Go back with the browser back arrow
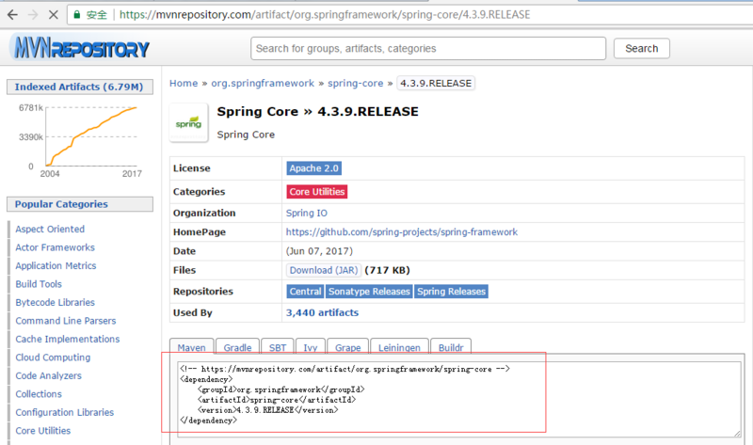 pyautogui.click(x=13, y=15)
